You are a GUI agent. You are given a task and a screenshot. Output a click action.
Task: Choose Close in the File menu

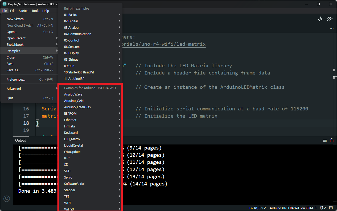pyautogui.click(x=29, y=57)
